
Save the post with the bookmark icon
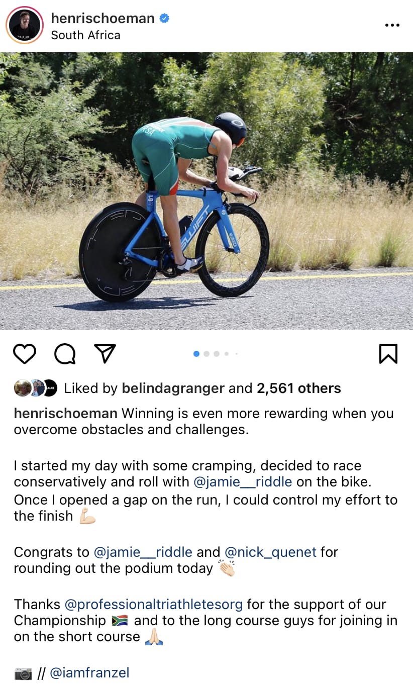pyautogui.click(x=388, y=353)
